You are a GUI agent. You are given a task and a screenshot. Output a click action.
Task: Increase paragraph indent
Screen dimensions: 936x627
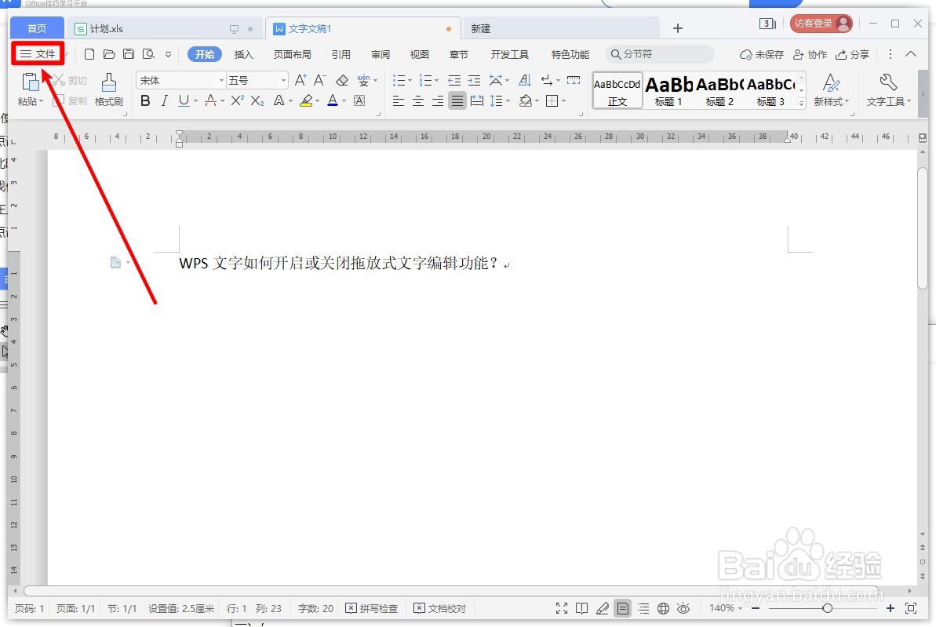tap(474, 80)
